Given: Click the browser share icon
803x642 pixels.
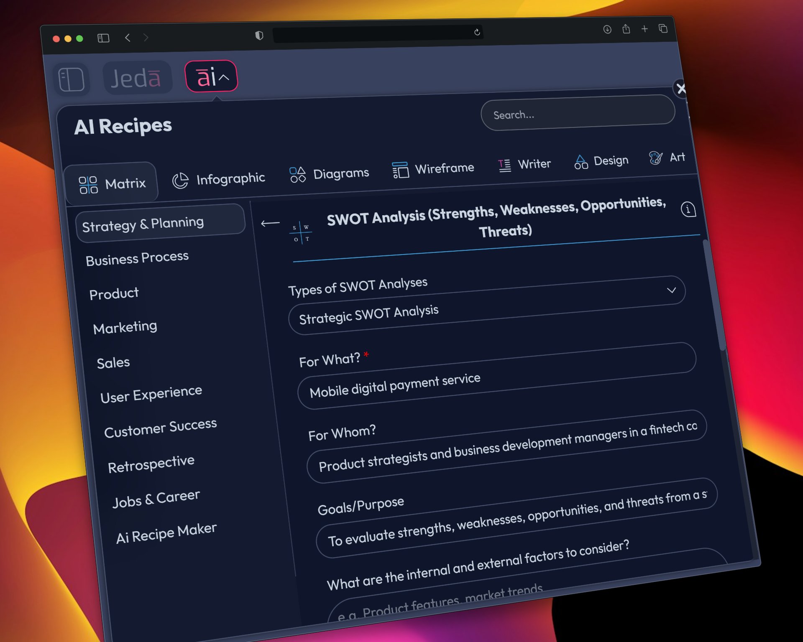Looking at the screenshot, I should 626,29.
